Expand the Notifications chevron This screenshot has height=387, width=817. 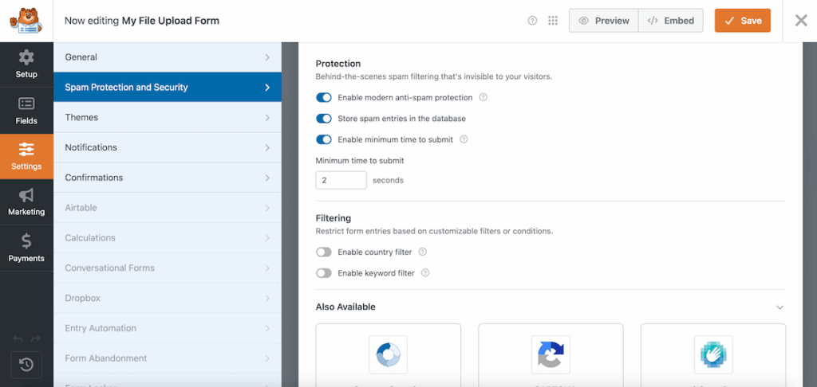tap(266, 148)
